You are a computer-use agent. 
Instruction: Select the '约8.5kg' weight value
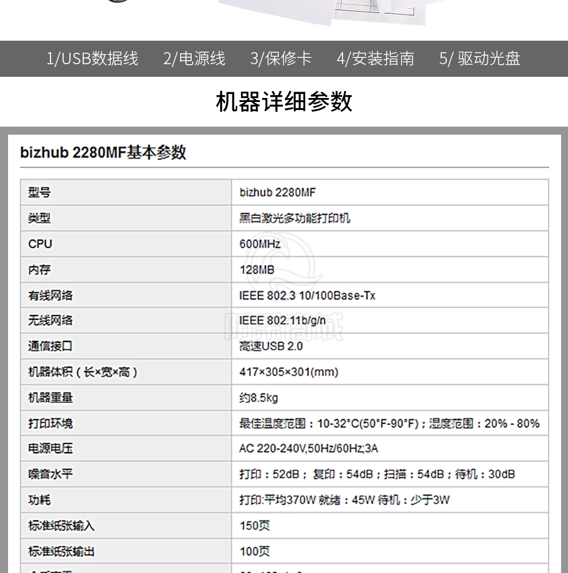tap(259, 398)
